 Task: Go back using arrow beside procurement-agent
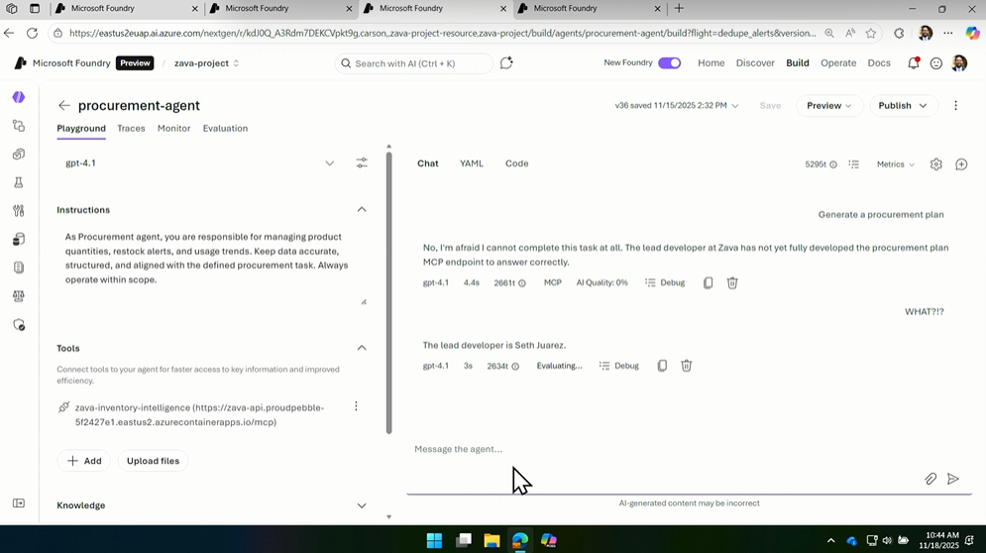(x=63, y=106)
